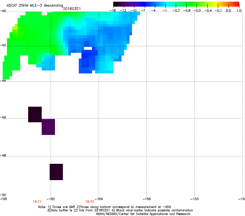This screenshot has width=245, height=216.
Task: Pick the red end of the color bar
Action: (237, 4)
